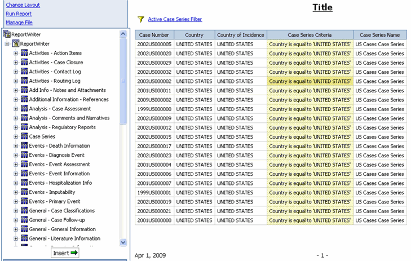Click the highlighted criteria cell for 2003US000002

310,82
